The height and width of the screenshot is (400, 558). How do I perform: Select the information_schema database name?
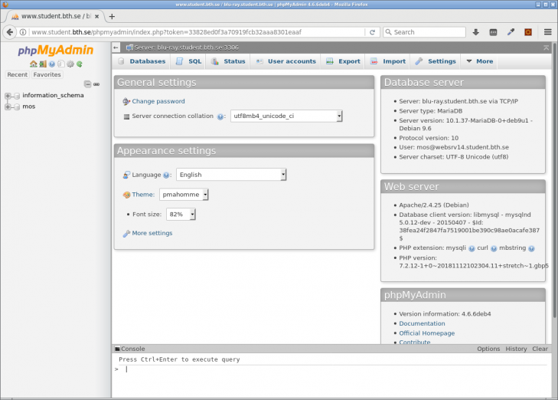pos(53,95)
